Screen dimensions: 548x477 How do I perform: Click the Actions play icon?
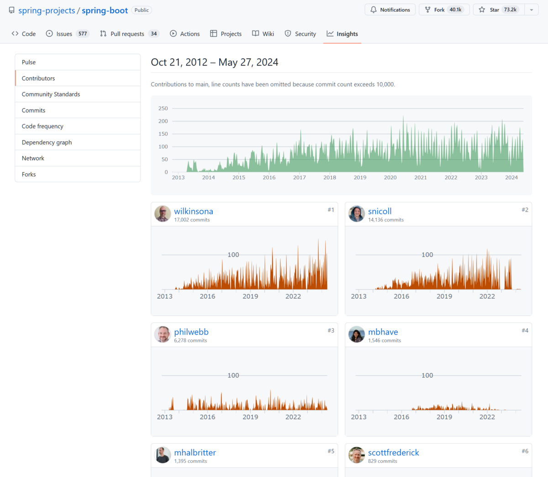click(x=173, y=34)
